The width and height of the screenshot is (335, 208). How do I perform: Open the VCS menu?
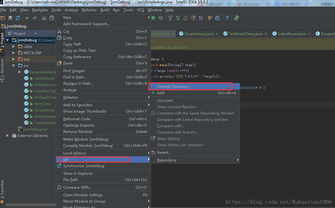pos(140,10)
